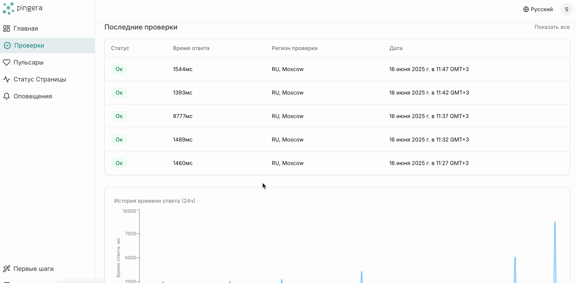Select Проверки in the sidebar
Image resolution: width=576 pixels, height=283 pixels.
pyautogui.click(x=47, y=45)
